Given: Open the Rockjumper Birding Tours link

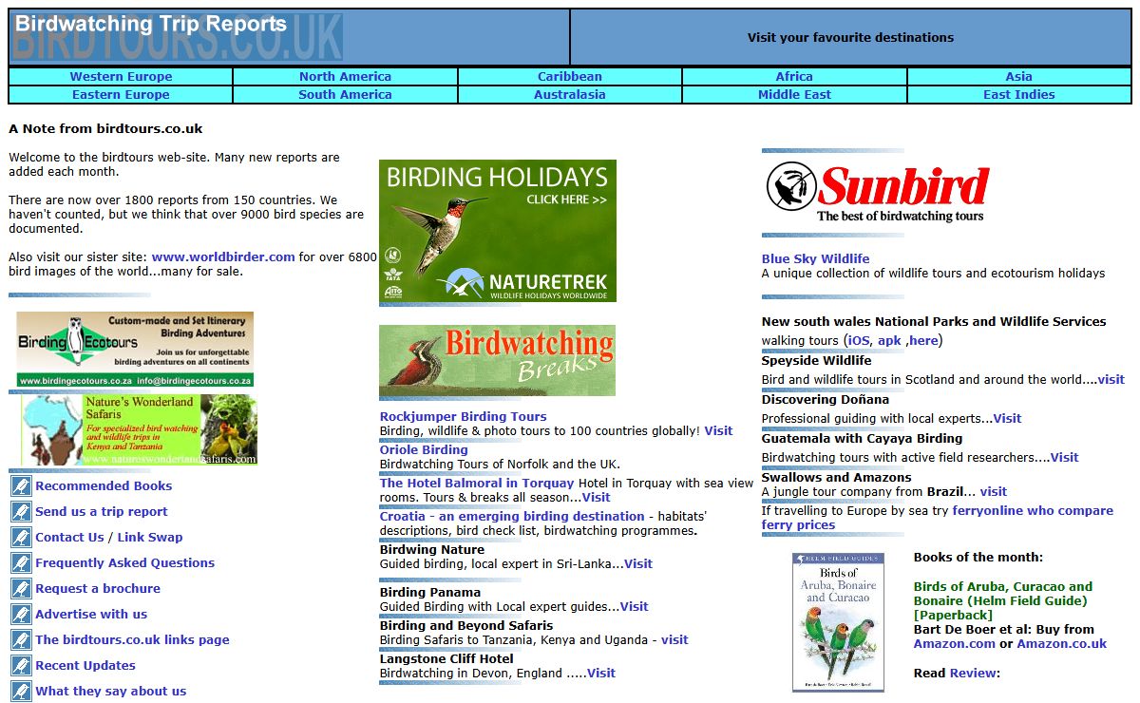Looking at the screenshot, I should [464, 416].
